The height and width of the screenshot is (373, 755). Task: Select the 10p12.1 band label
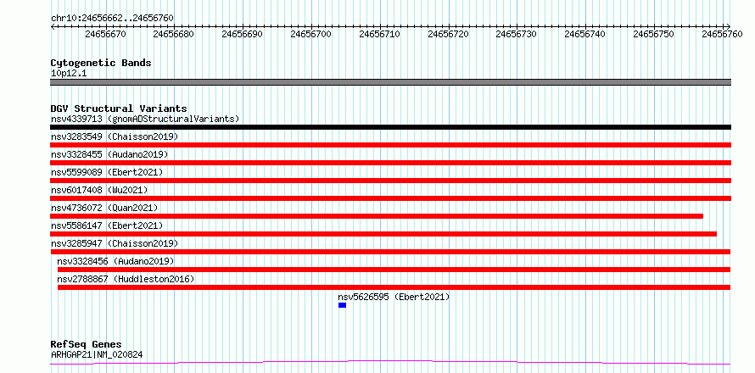69,74
